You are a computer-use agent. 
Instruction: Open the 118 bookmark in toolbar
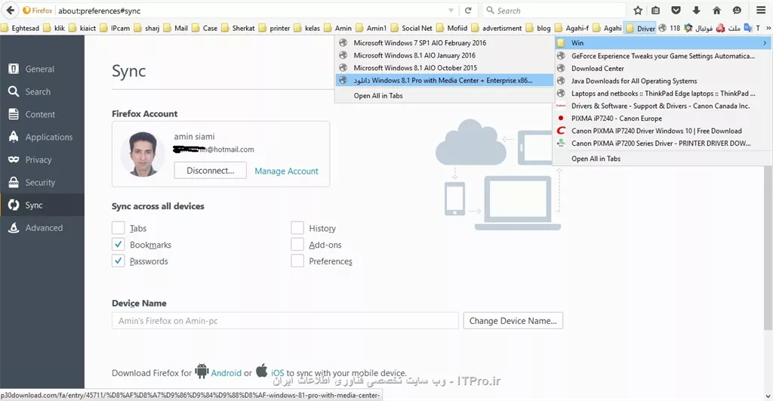(670, 28)
